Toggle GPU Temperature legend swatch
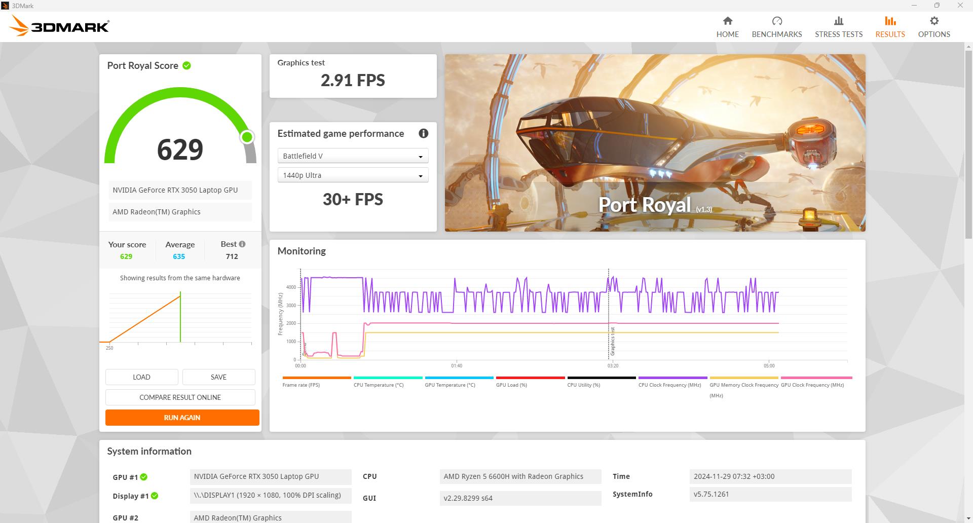 459,378
